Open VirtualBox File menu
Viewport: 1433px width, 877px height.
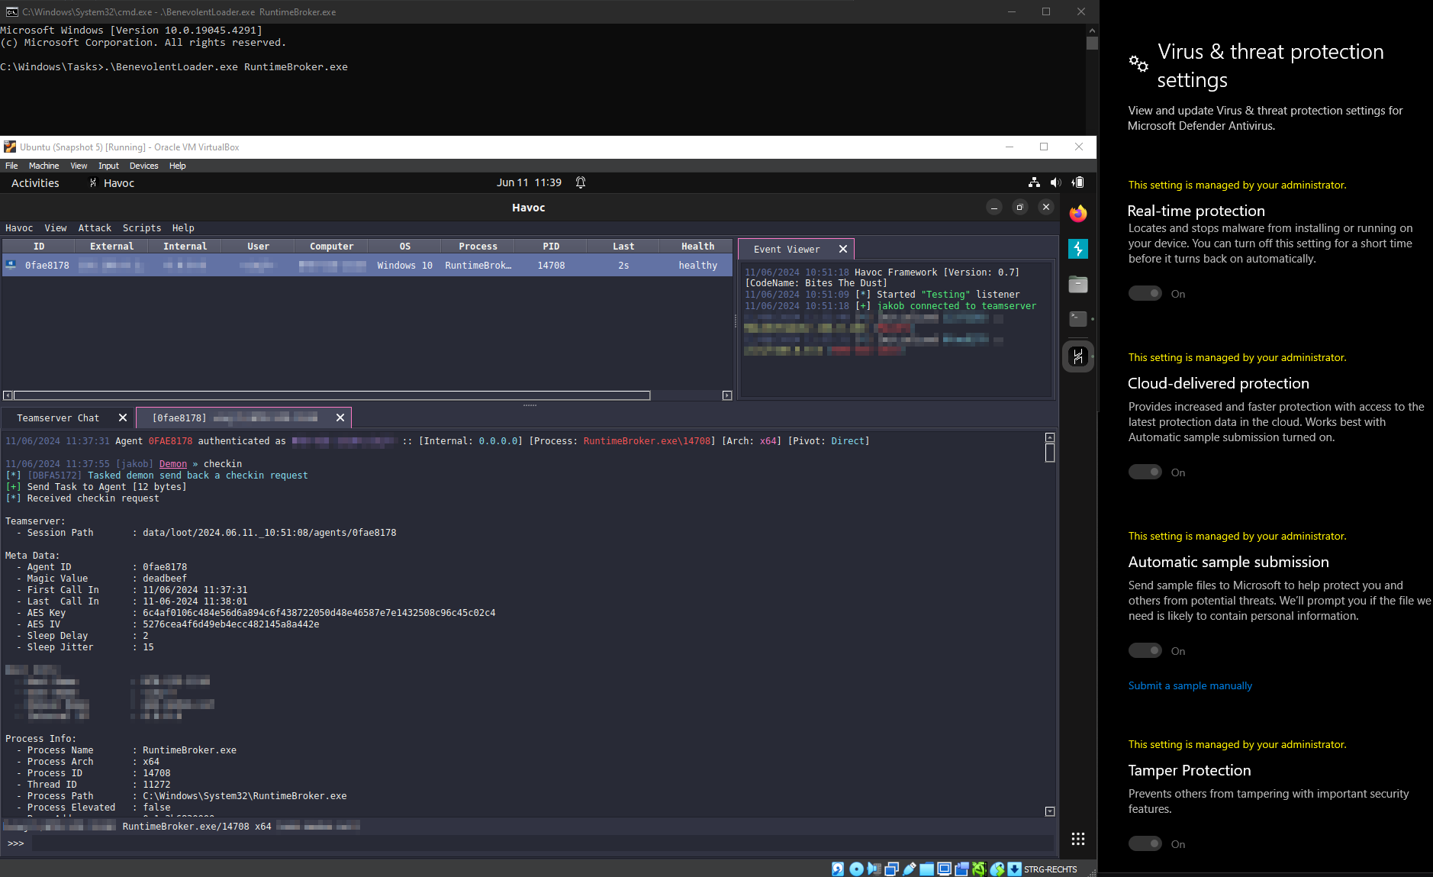[11, 166]
